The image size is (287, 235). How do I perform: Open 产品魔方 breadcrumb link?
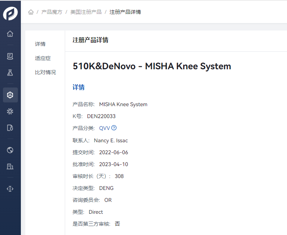tap(52, 12)
